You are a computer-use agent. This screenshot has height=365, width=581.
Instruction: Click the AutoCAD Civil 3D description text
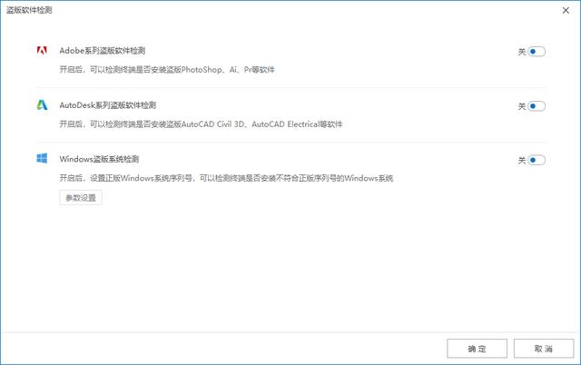coord(201,124)
